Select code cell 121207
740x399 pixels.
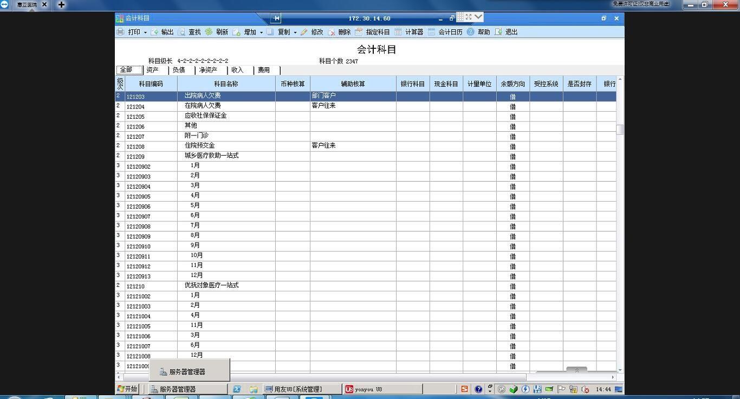pos(151,137)
